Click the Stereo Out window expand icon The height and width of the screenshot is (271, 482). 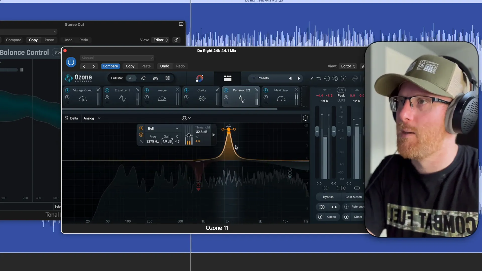pyautogui.click(x=181, y=24)
